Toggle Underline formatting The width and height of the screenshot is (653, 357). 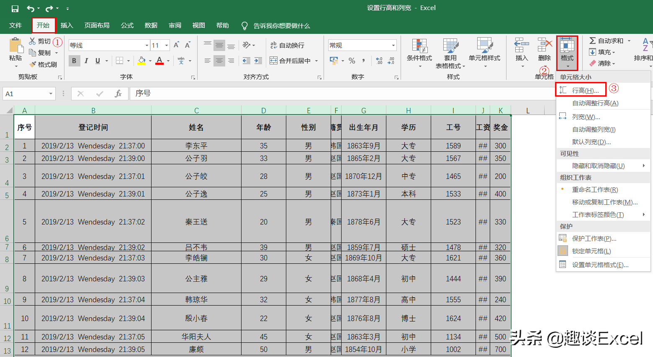pos(98,61)
